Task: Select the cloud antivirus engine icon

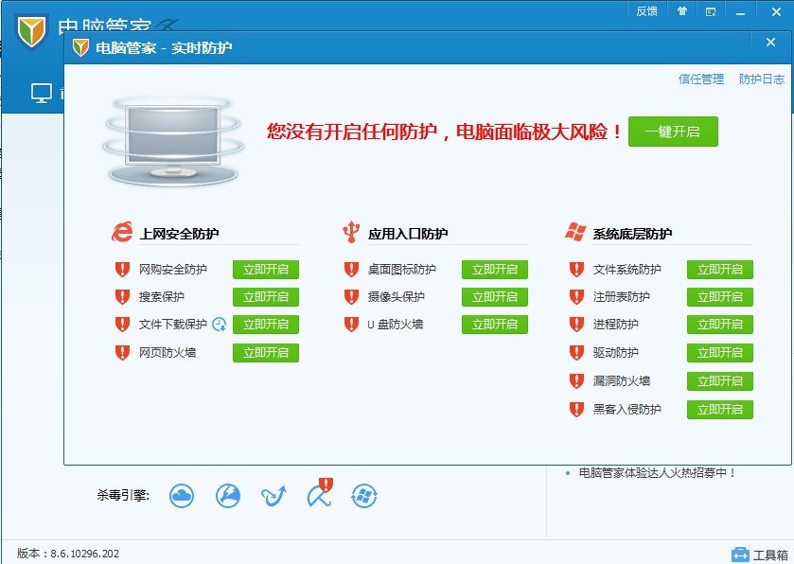Action: pyautogui.click(x=181, y=495)
